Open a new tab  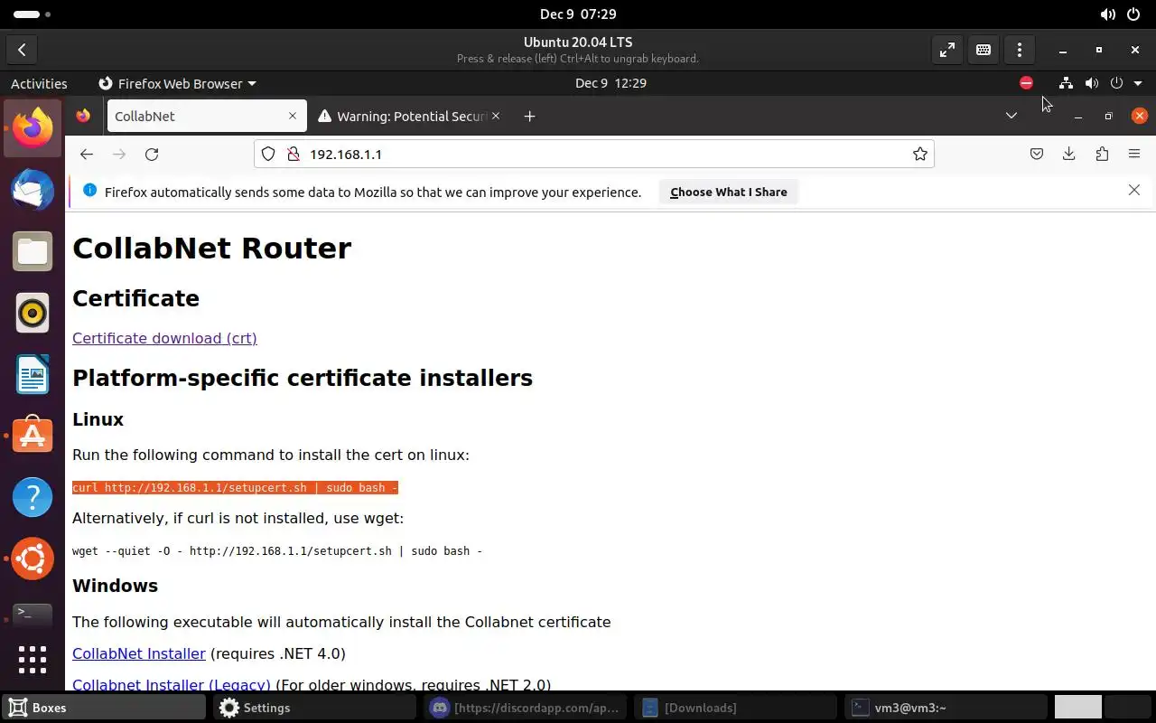tap(529, 116)
